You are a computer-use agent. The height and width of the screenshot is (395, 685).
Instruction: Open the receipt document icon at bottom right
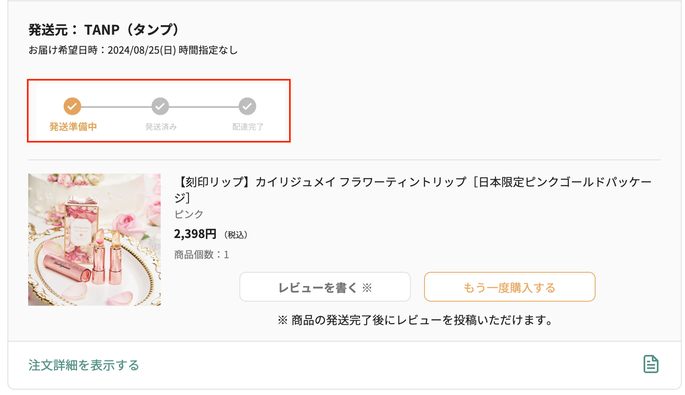point(651,364)
